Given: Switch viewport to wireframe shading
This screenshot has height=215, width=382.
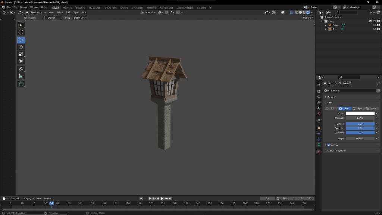Looking at the screenshot, I should (x=297, y=12).
